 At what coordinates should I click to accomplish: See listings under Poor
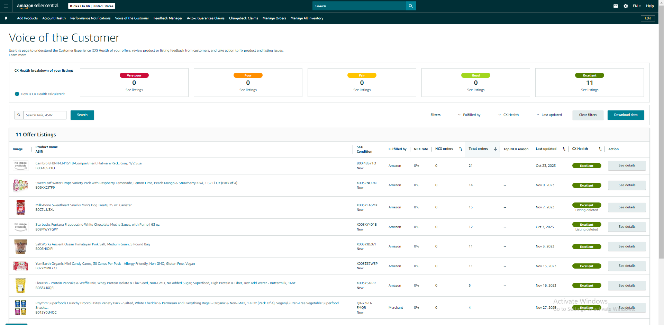[x=248, y=90]
